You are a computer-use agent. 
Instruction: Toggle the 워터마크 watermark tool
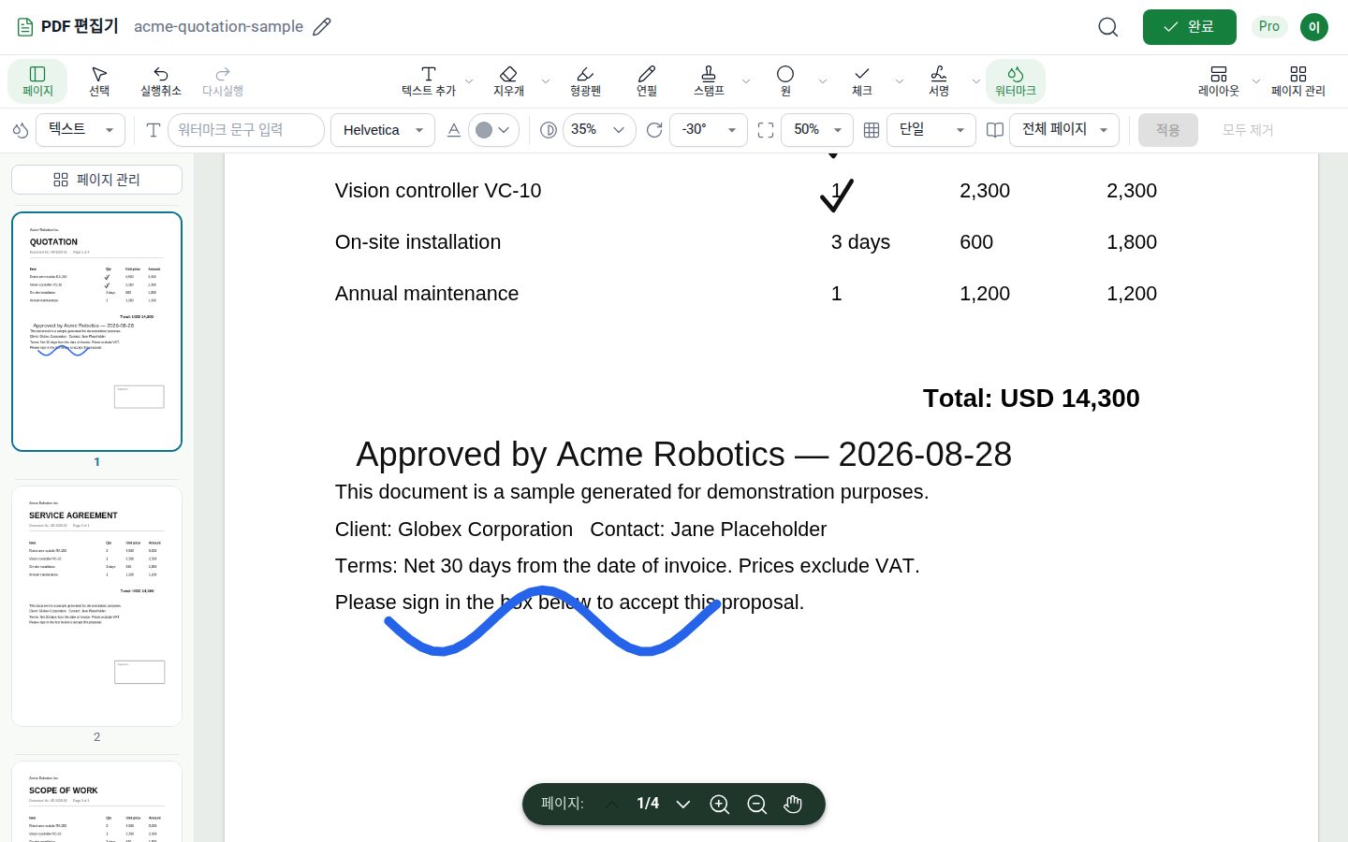(x=1016, y=81)
